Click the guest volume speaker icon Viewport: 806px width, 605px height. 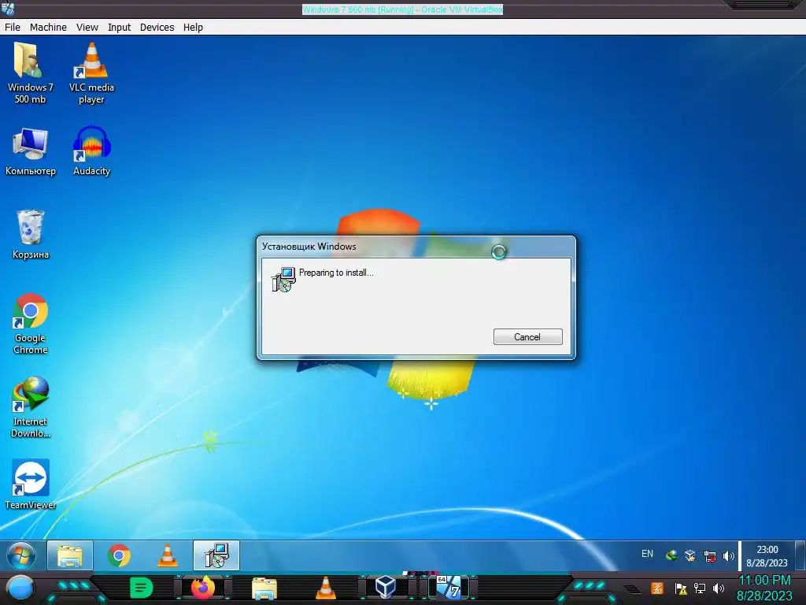pyautogui.click(x=728, y=556)
